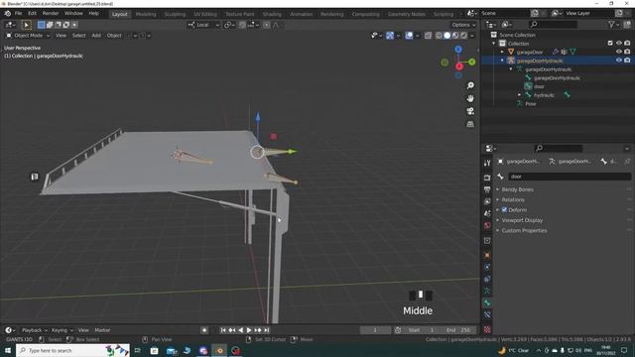Viewport: 635px width, 357px height.
Task: Switch to the Shading workspace tab
Action: [x=272, y=14]
